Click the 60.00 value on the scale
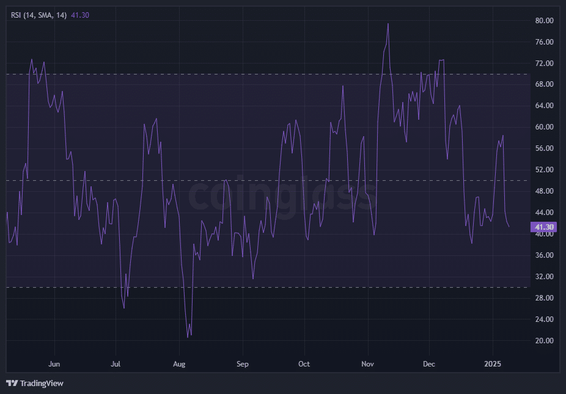 pos(544,127)
